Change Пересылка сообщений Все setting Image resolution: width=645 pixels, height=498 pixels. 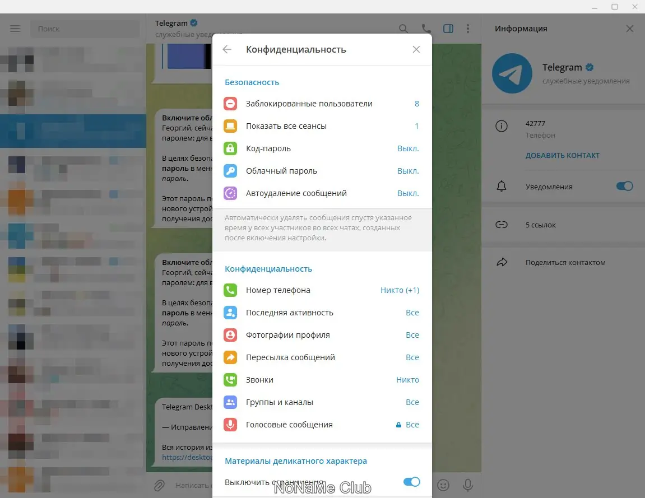point(412,357)
